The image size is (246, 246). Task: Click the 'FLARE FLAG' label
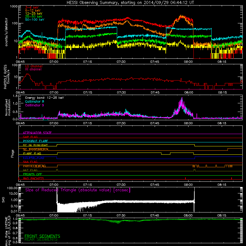tap(32, 153)
